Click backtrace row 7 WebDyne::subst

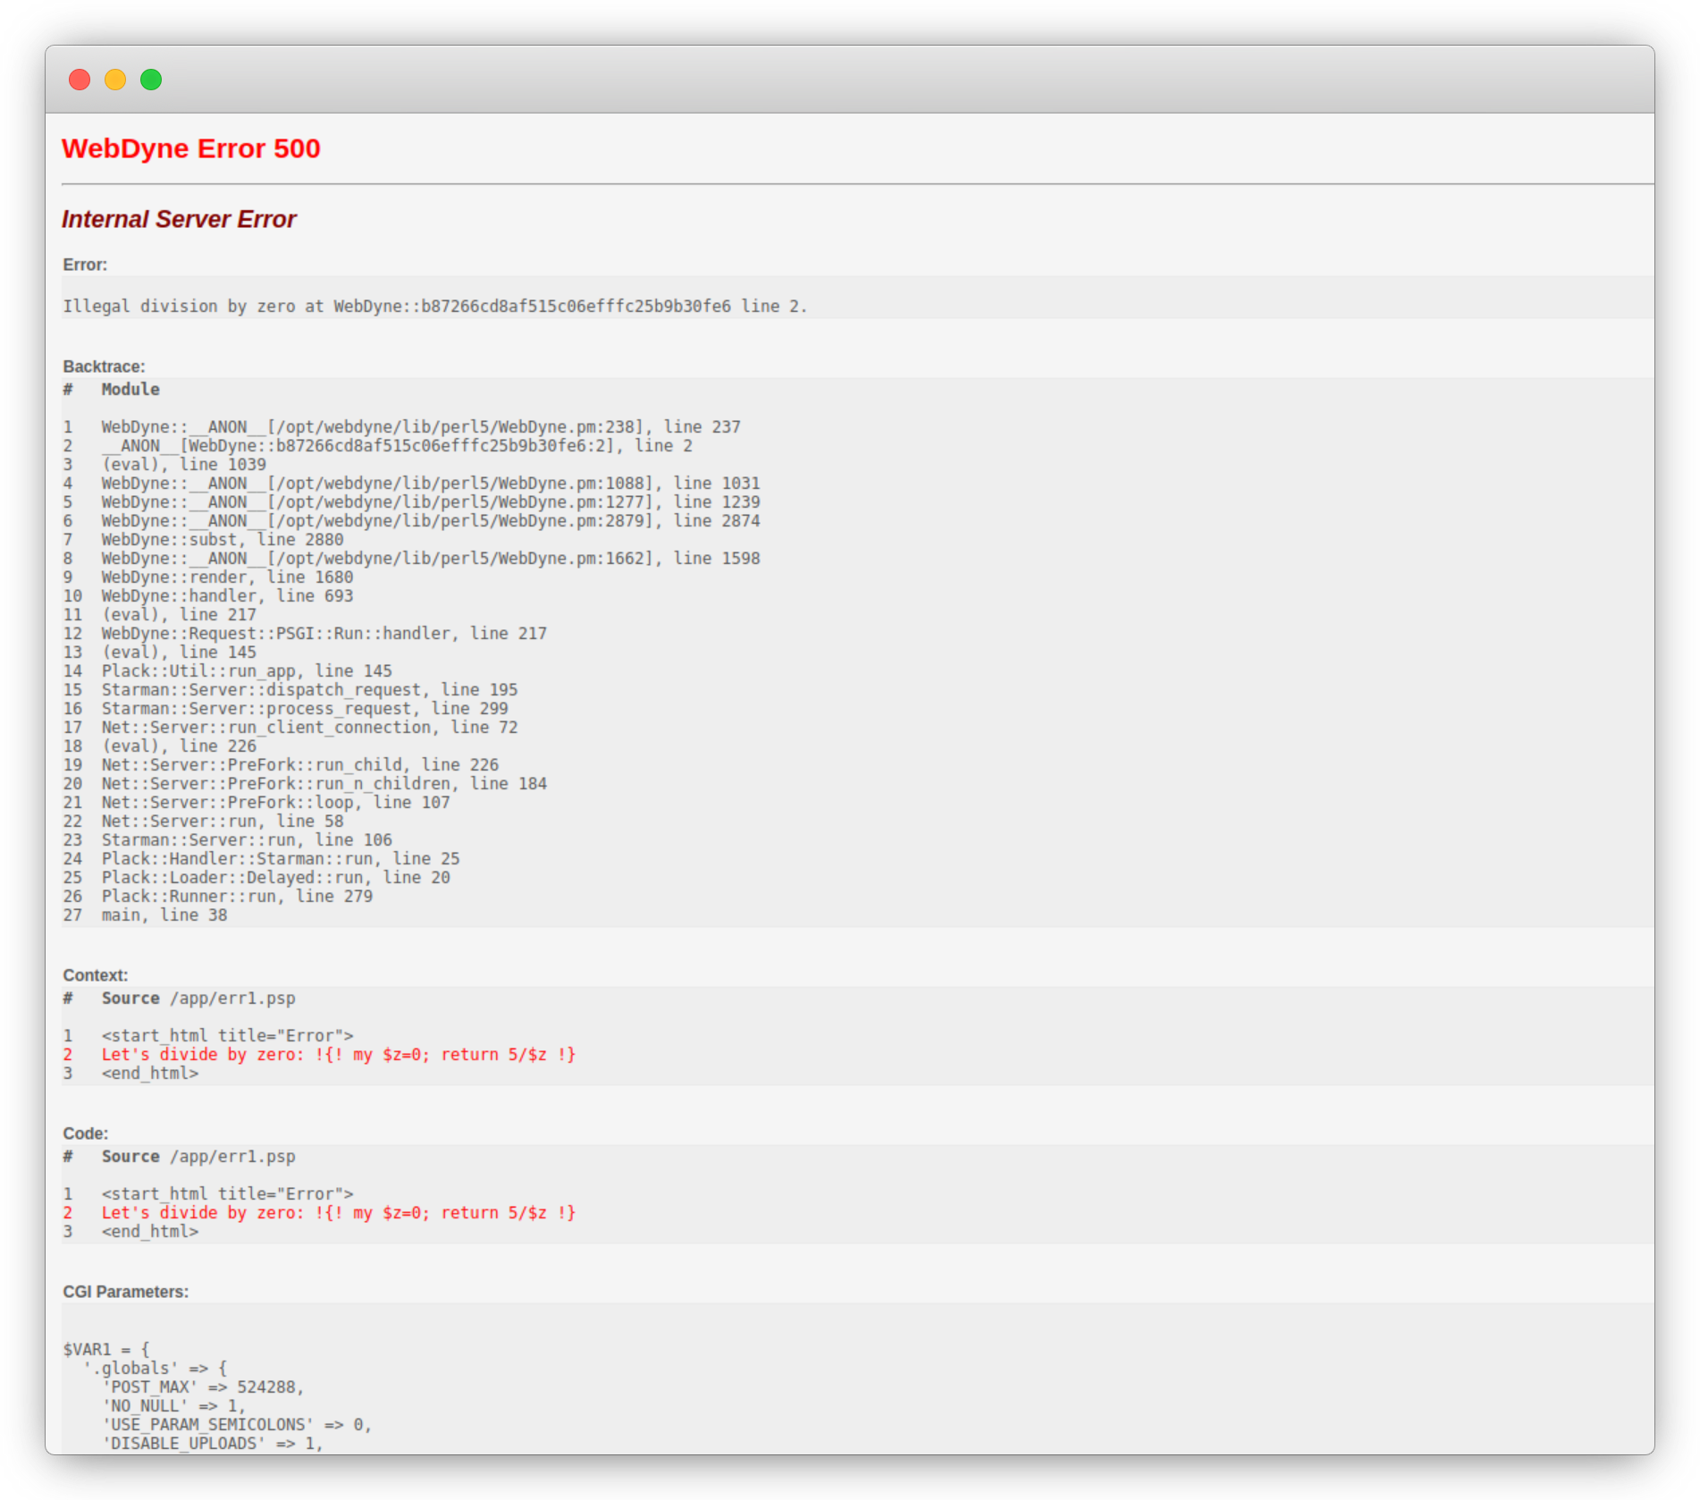[x=222, y=540]
